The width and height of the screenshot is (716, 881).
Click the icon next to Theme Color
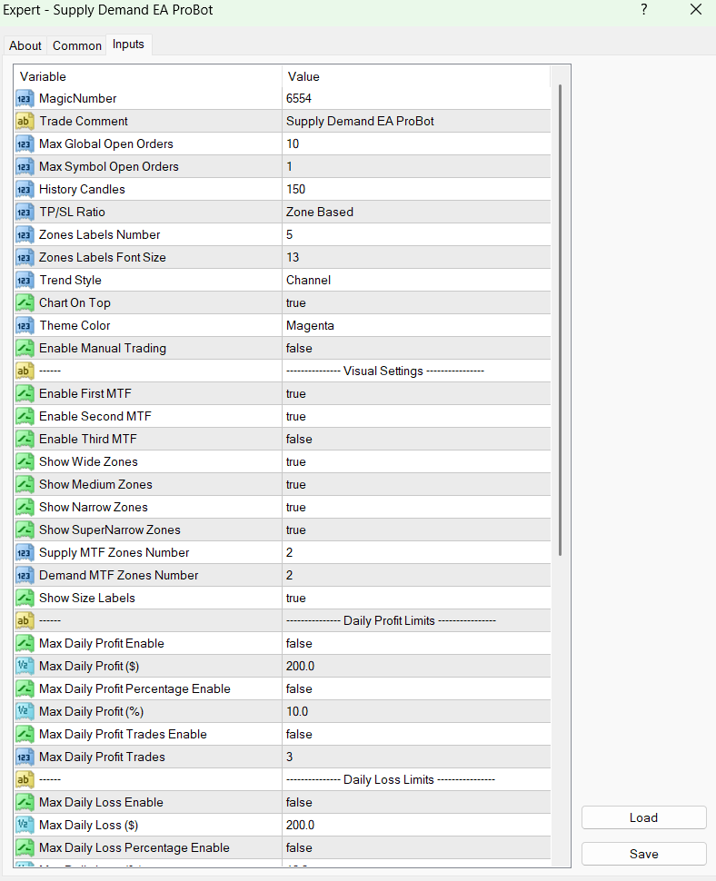pos(25,325)
